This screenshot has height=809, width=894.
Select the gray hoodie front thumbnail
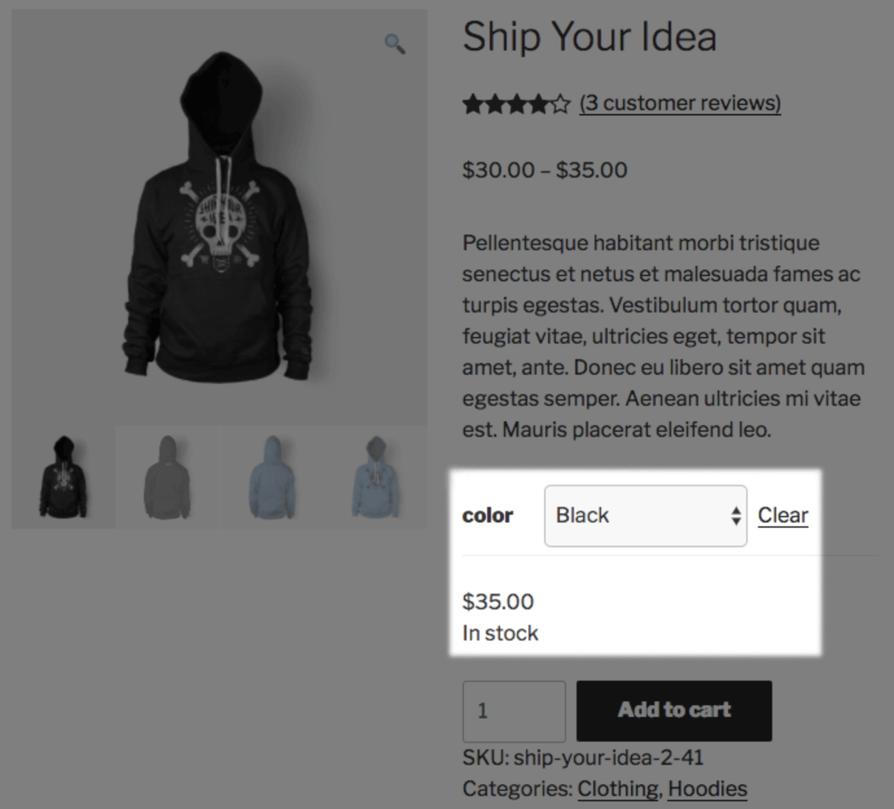(x=167, y=477)
